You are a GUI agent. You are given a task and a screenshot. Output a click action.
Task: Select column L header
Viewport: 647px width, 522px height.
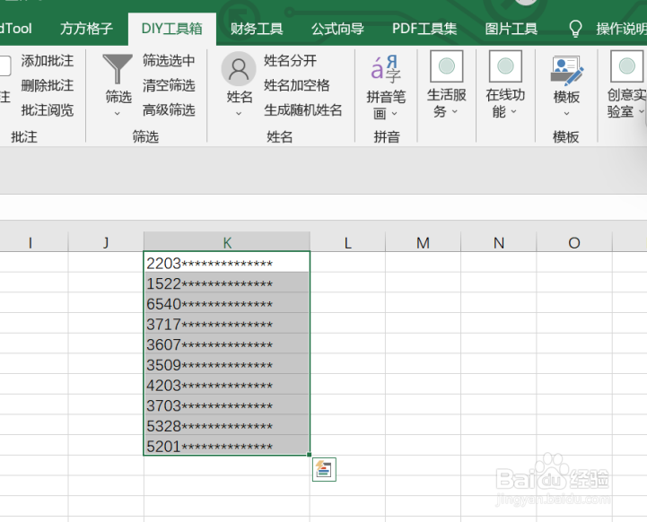point(347,242)
